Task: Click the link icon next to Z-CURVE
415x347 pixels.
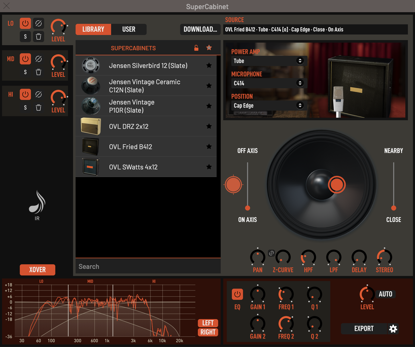Action: click(x=271, y=253)
